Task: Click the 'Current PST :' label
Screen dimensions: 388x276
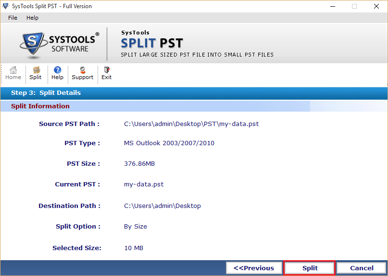Action: [x=77, y=184]
